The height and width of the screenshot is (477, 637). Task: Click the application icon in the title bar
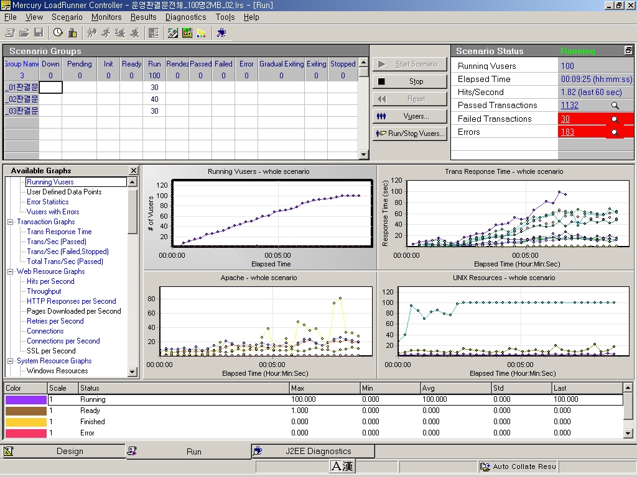tap(6, 5)
